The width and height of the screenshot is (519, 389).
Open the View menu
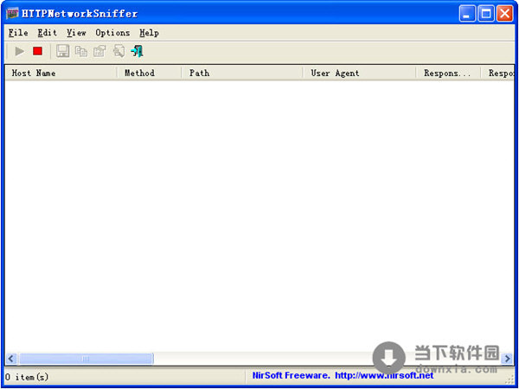(76, 33)
